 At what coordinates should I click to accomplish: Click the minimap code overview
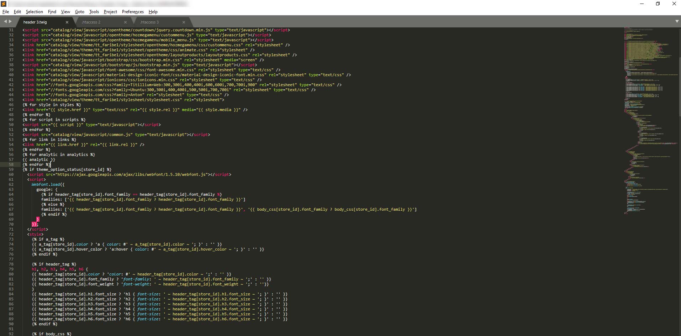[x=651, y=121]
